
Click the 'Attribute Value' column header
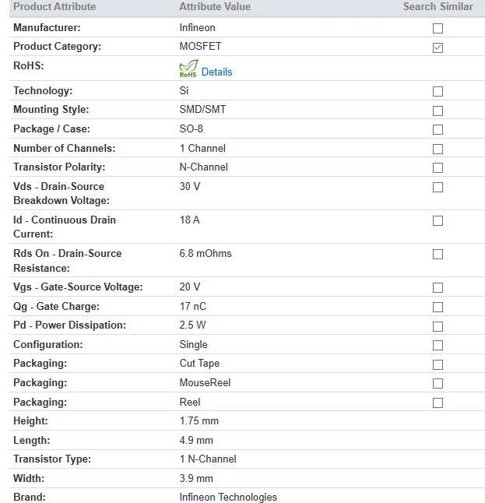coord(215,6)
